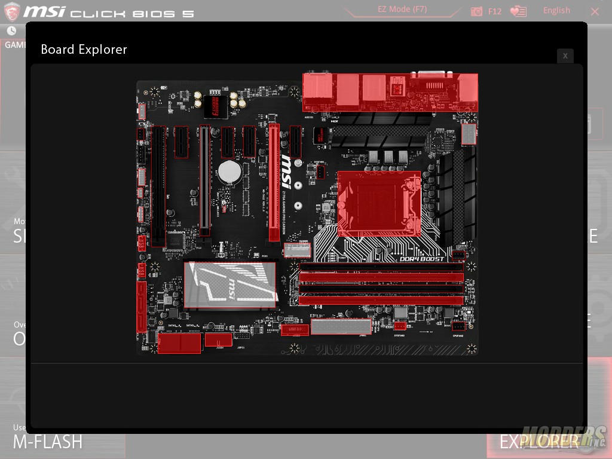Pick the red SYSFAN3 fan header
The image size is (612, 459).
click(400, 326)
